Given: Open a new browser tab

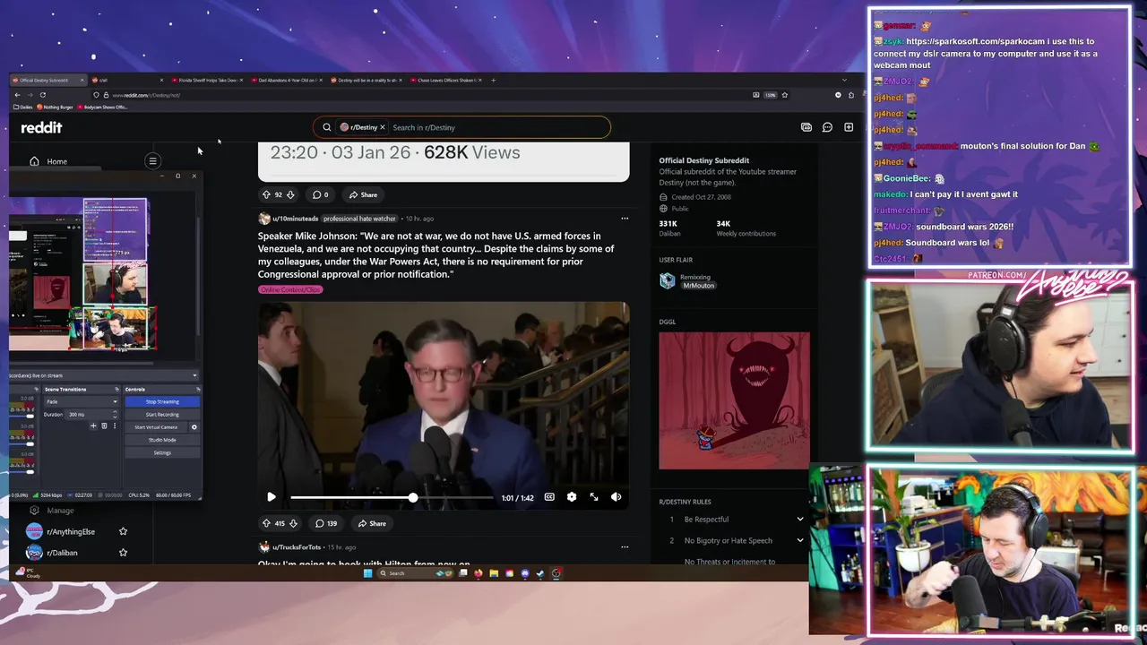Looking at the screenshot, I should pos(493,81).
